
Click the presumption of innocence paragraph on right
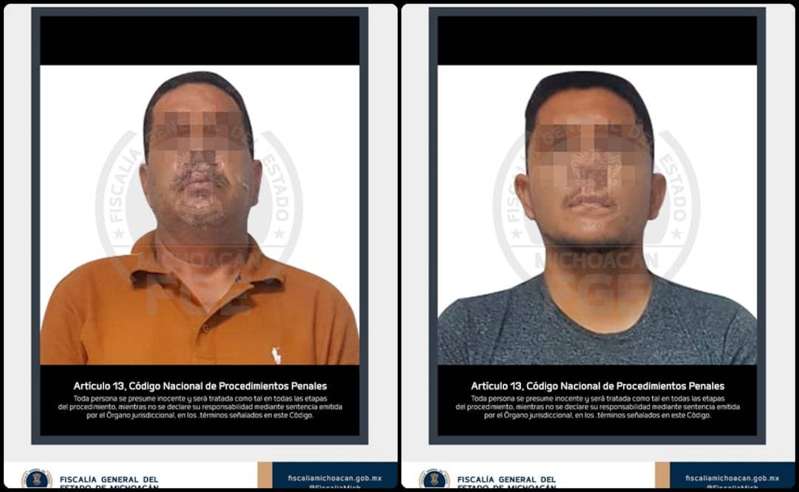point(597,407)
